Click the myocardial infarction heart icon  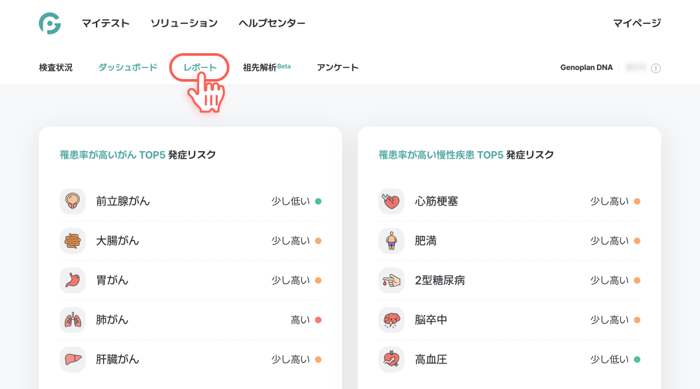pyautogui.click(x=391, y=201)
